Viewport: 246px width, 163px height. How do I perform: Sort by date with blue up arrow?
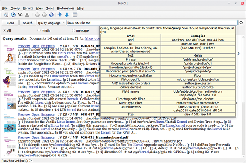[59, 15]
